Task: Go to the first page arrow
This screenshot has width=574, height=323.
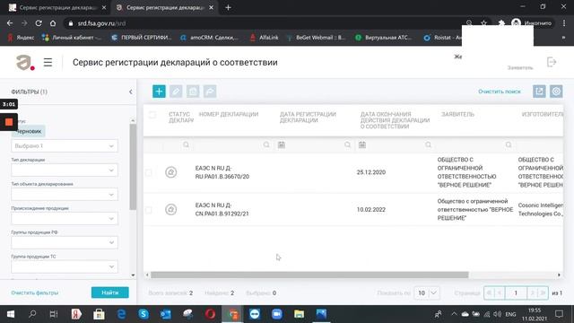Action: 489,293
